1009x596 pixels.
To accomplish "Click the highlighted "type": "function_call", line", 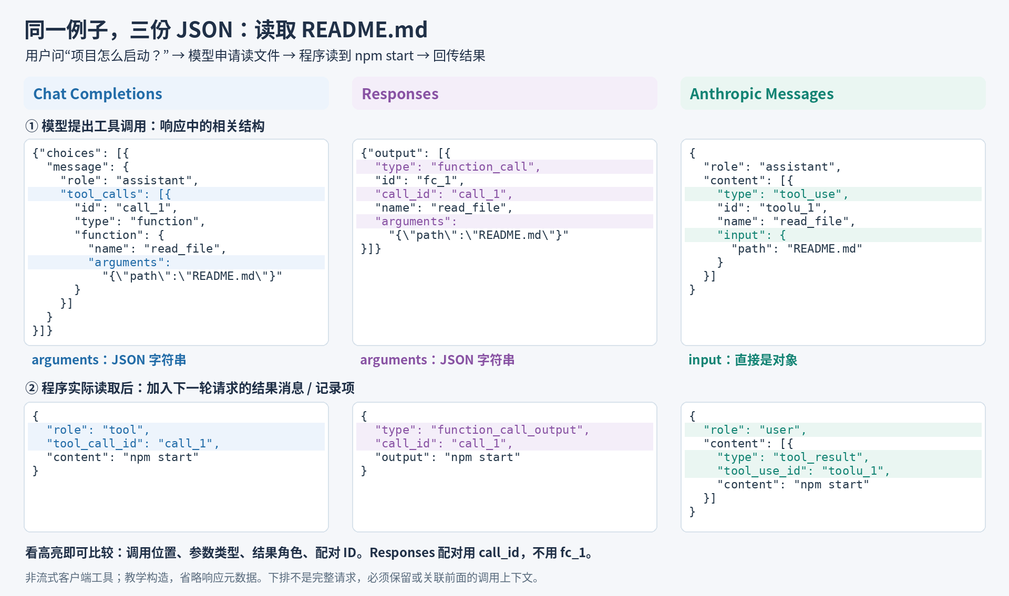I will (504, 167).
